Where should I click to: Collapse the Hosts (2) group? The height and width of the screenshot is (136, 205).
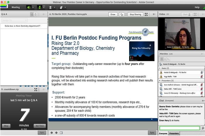160,68
